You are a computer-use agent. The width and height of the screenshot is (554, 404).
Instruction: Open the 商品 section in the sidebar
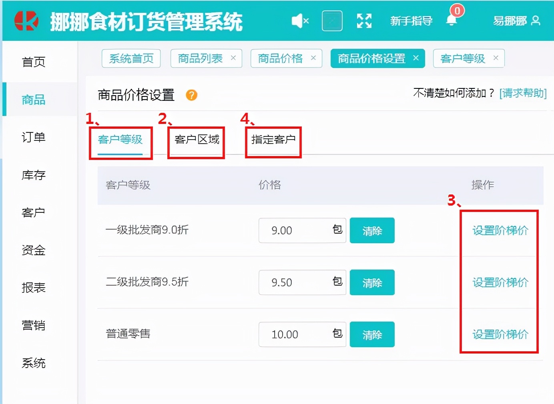(33, 100)
